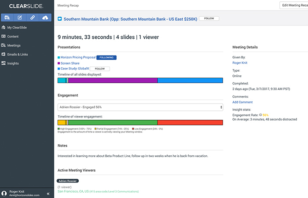Click the purple square beside Screen Share
Screen dimensions: 308x198
click(59, 63)
